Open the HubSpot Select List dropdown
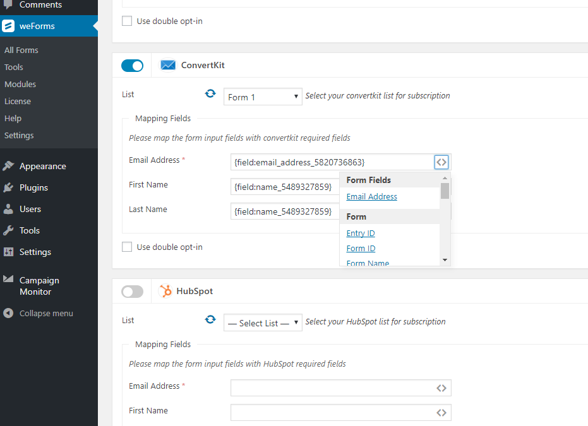The height and width of the screenshot is (426, 588). 262,322
